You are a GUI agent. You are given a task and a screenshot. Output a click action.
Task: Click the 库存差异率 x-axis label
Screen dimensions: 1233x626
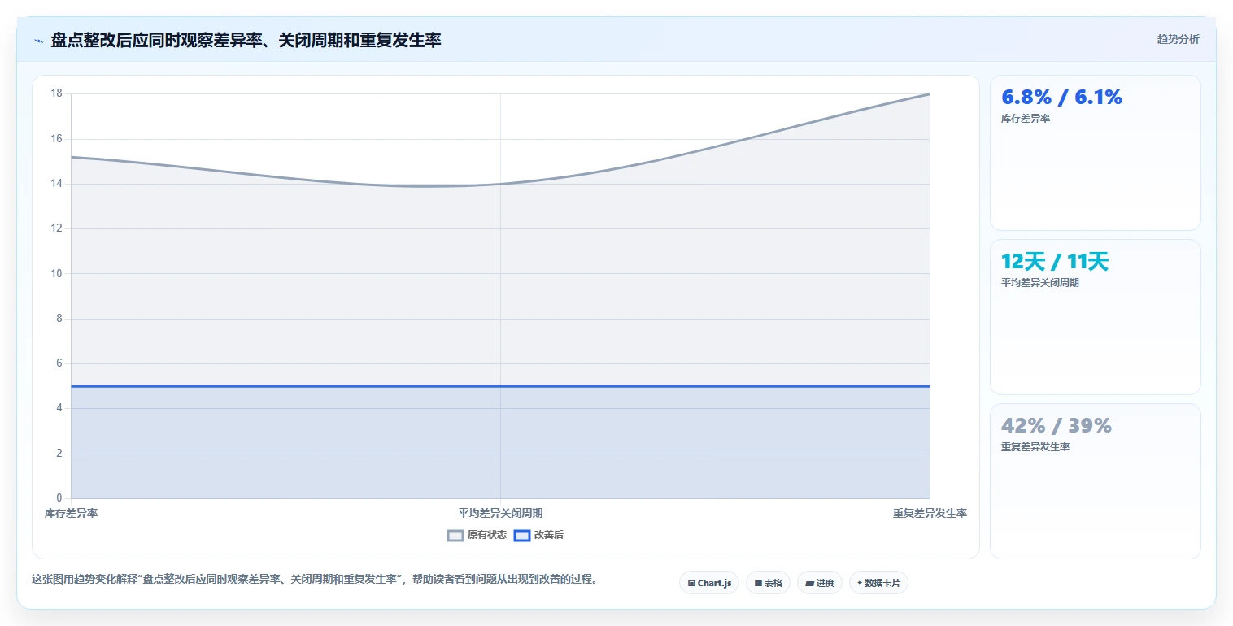click(x=72, y=513)
